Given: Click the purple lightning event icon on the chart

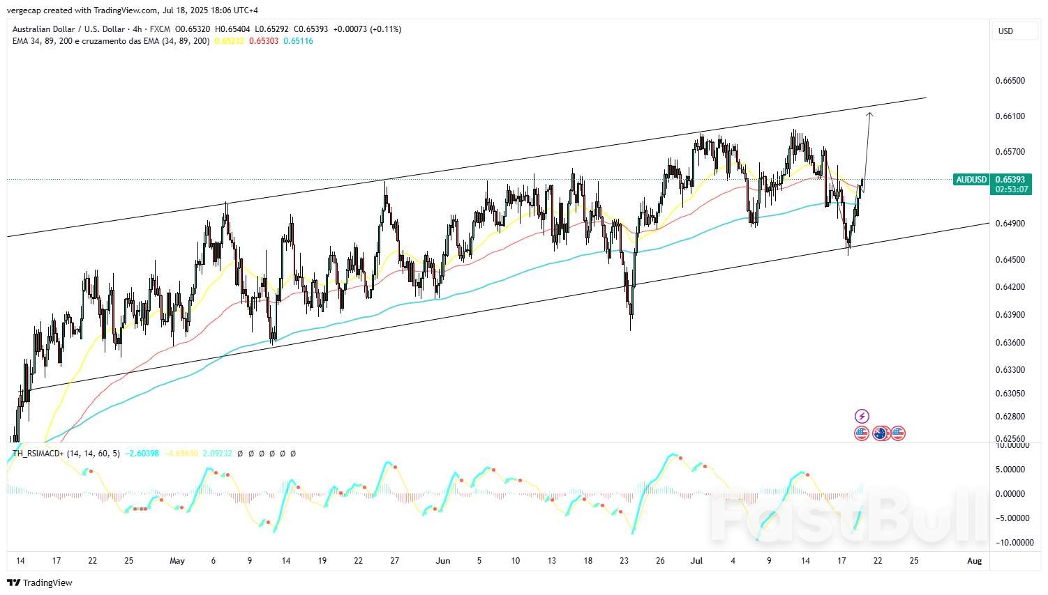Looking at the screenshot, I should [x=862, y=417].
